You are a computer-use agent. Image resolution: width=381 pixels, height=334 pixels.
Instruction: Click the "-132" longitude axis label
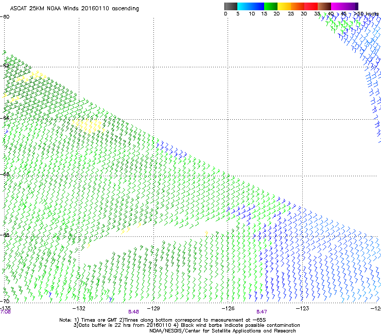pos(79,308)
